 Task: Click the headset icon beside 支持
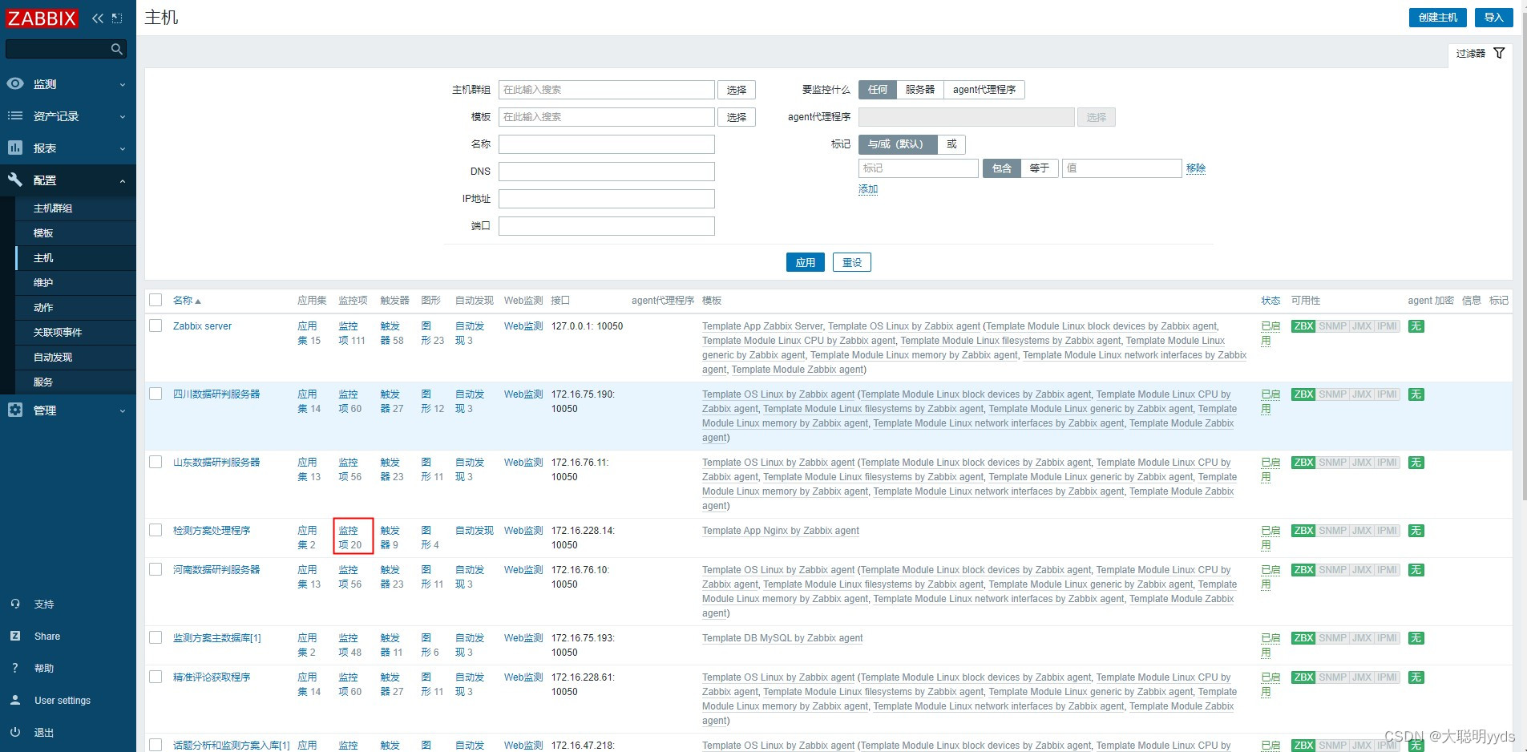click(15, 604)
